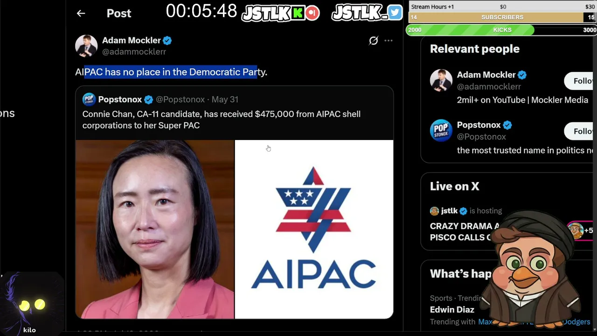Click the verified badge beside Popstonox in Relevant people

(507, 125)
